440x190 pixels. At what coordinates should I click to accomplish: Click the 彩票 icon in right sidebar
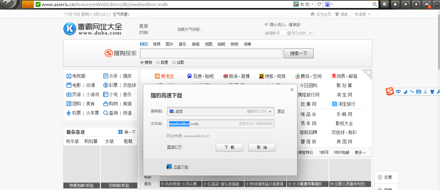pos(380,177)
